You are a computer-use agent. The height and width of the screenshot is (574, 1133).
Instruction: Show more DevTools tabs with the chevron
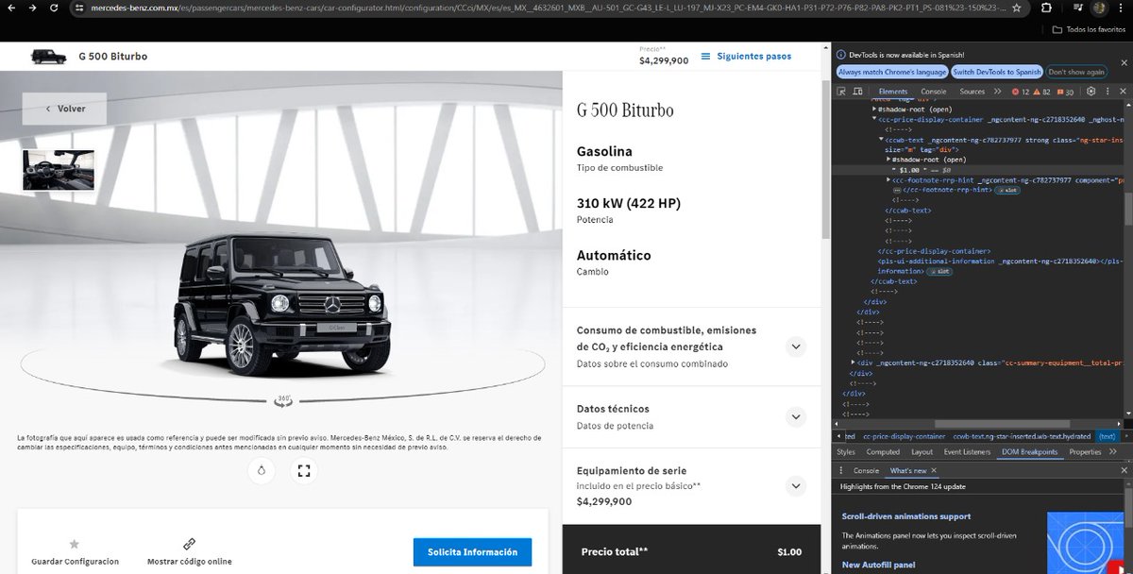[x=999, y=92]
